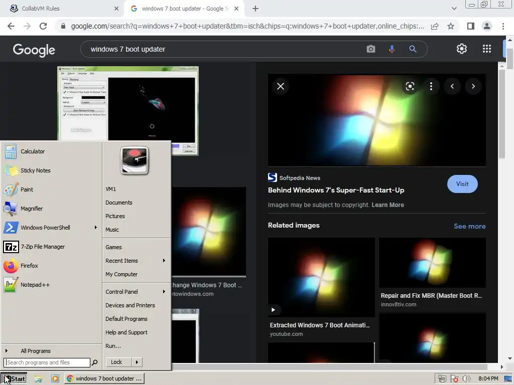Open Windows Explorer from the taskbar
The width and height of the screenshot is (514, 385).
[x=38, y=379]
